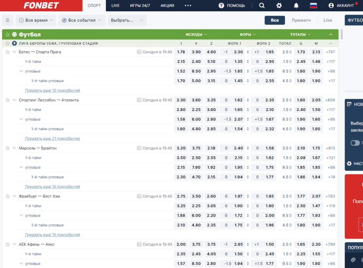Open statistics icon for АЕК Афины match
The image size is (363, 268).
point(139,244)
